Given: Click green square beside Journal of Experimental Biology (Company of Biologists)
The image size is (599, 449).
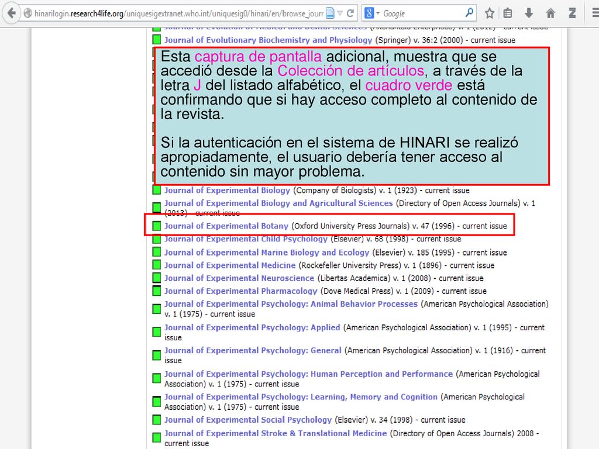Looking at the screenshot, I should coord(157,190).
